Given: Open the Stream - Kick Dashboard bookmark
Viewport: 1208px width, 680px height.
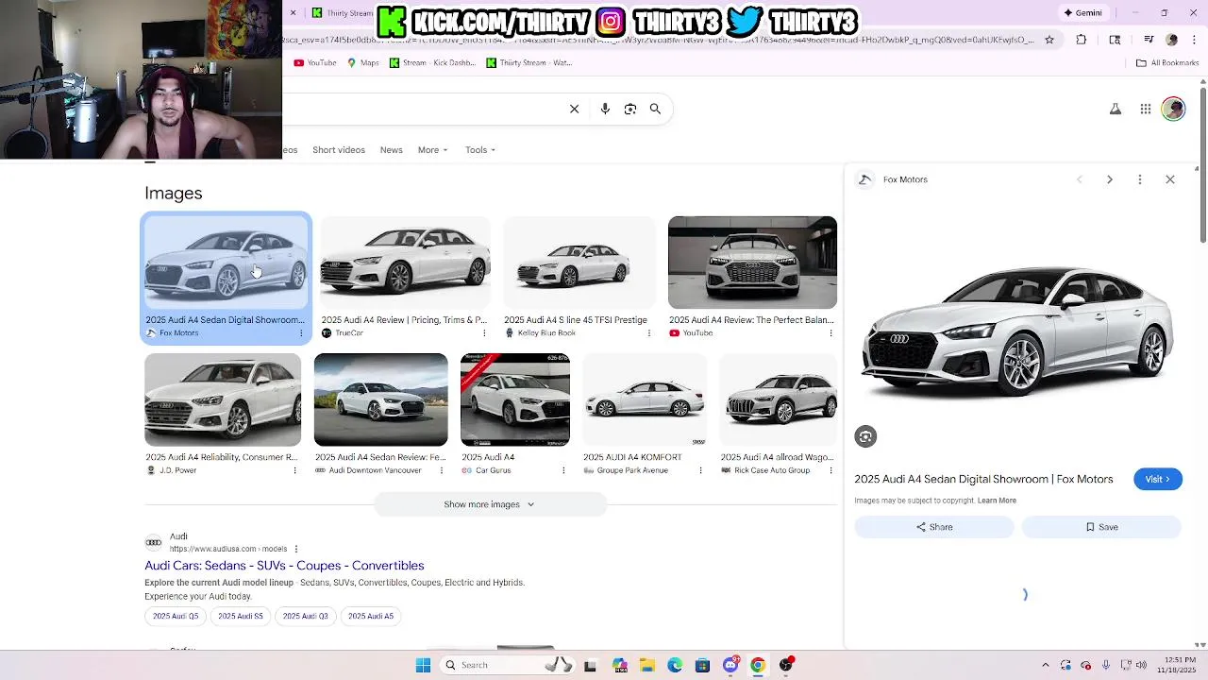Looking at the screenshot, I should click(x=433, y=63).
